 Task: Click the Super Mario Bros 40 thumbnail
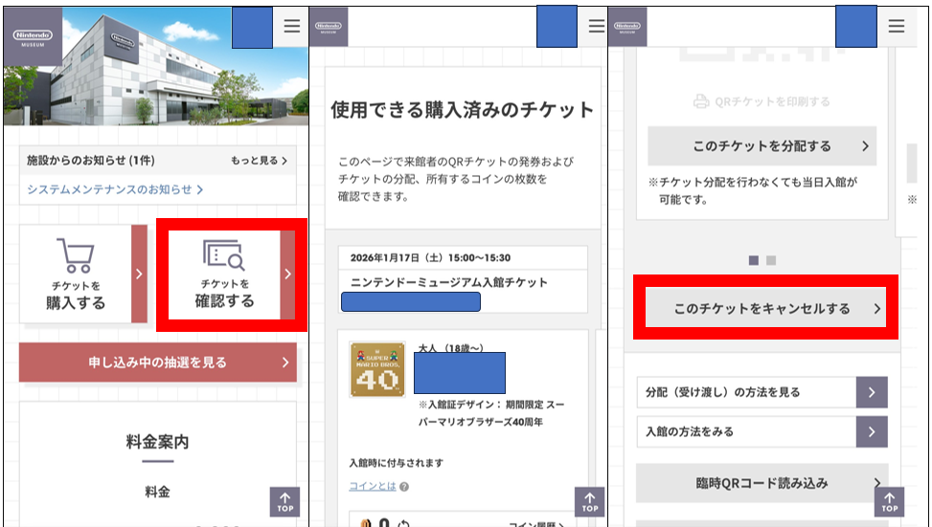[x=377, y=369]
